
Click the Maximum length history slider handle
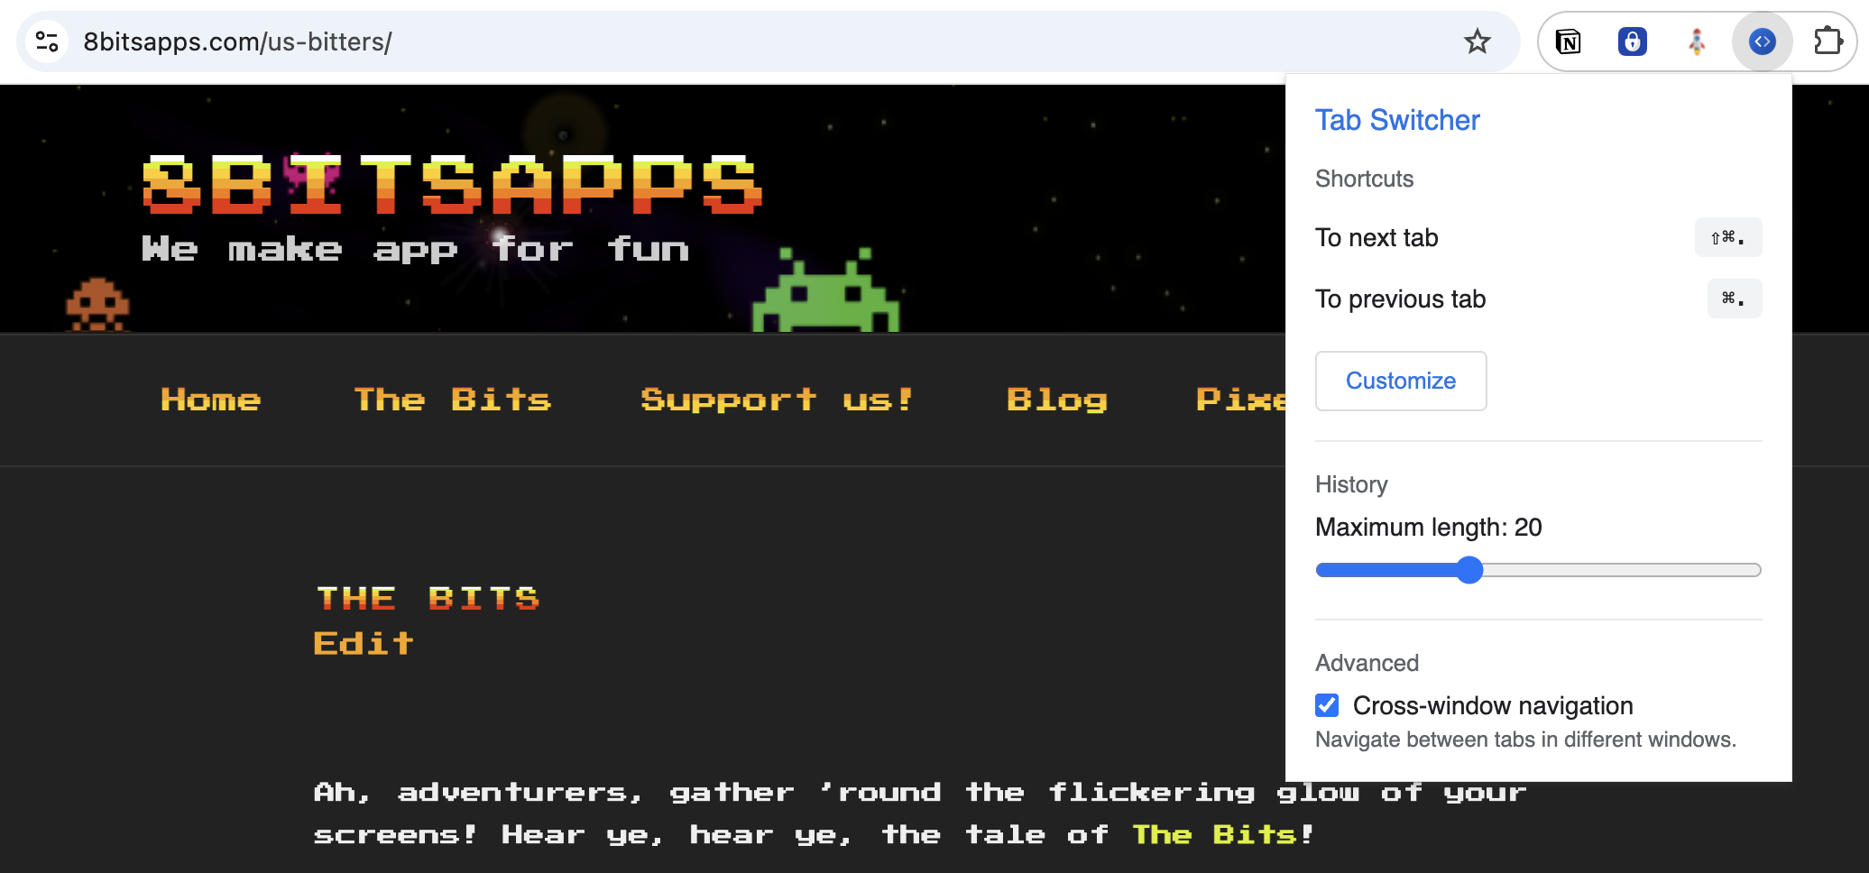click(x=1469, y=570)
